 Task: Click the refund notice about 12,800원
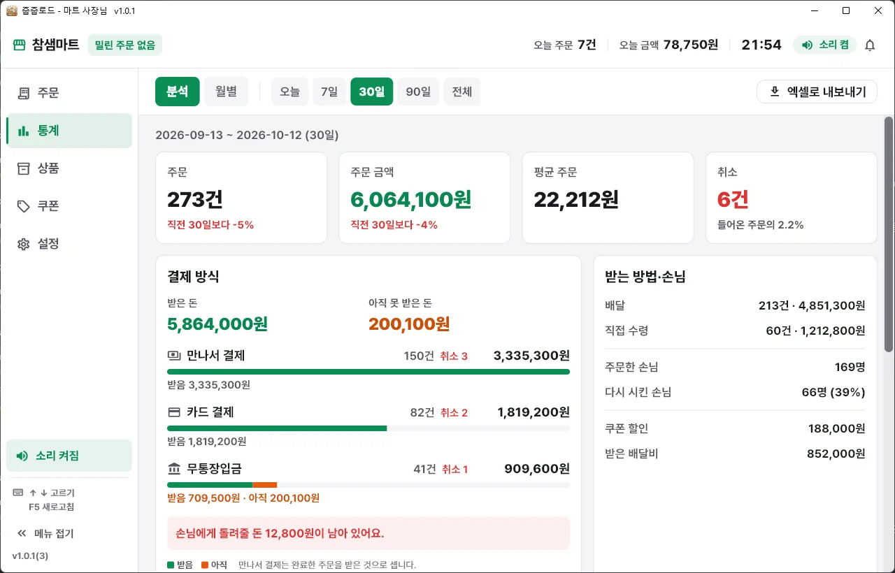tap(368, 533)
